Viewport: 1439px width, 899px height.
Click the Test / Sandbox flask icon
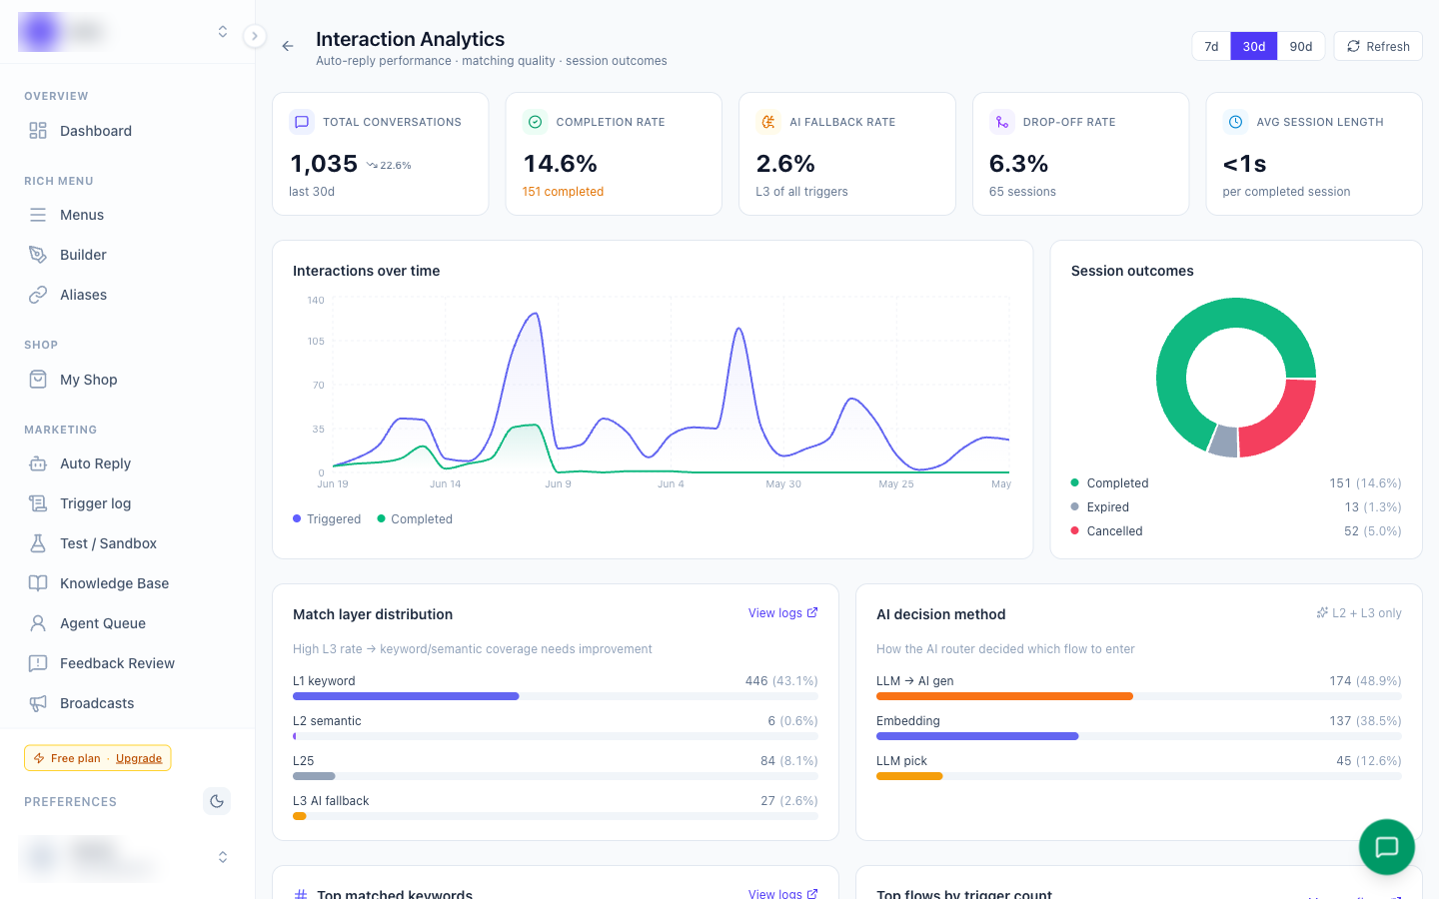38,543
